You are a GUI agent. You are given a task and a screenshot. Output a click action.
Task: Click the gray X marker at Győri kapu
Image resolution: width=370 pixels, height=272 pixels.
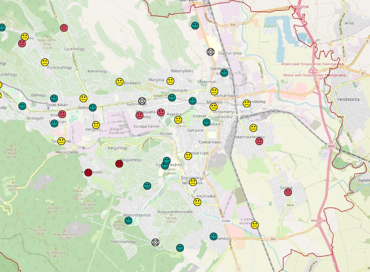[142, 101]
